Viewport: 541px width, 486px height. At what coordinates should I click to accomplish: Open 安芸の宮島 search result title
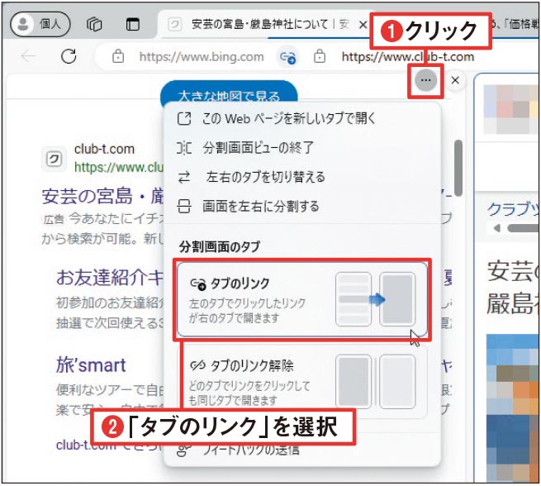[102, 196]
